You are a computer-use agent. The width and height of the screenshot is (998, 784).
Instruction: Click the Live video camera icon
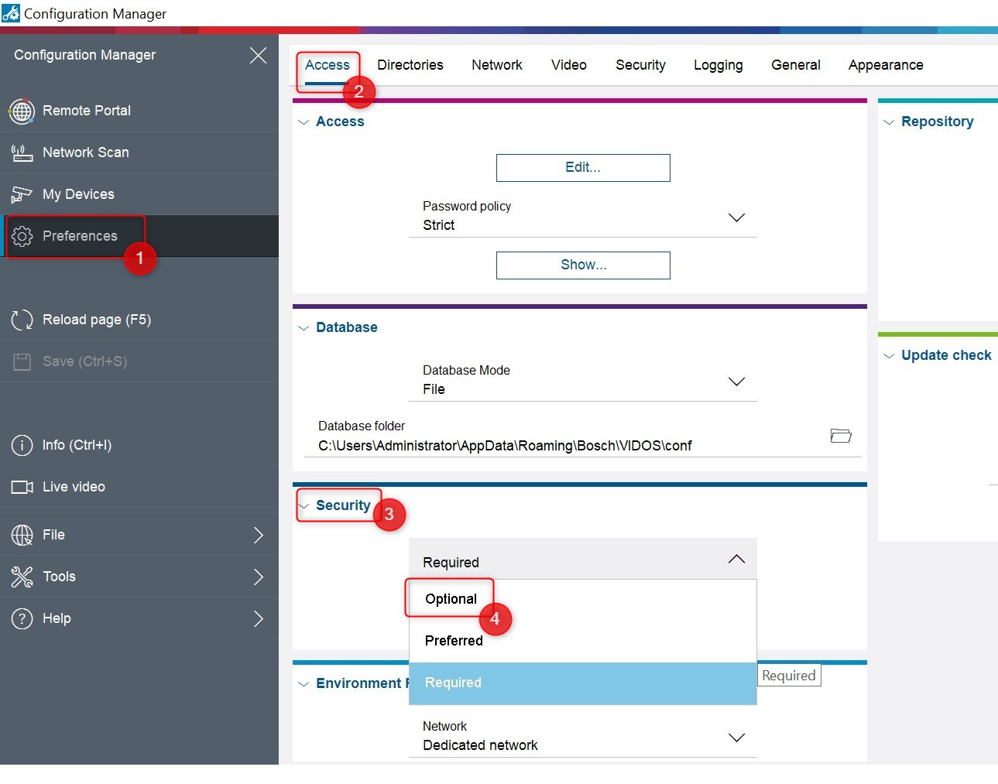[x=22, y=488]
